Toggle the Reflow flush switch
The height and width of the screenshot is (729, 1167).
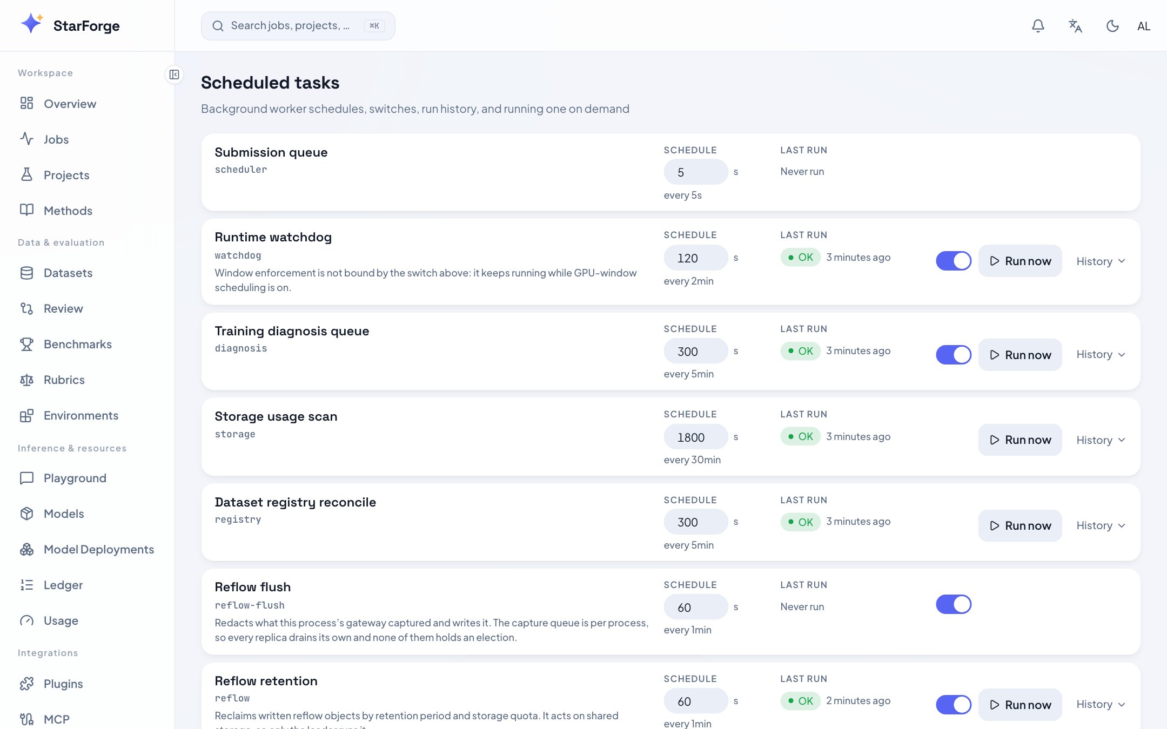pos(954,604)
